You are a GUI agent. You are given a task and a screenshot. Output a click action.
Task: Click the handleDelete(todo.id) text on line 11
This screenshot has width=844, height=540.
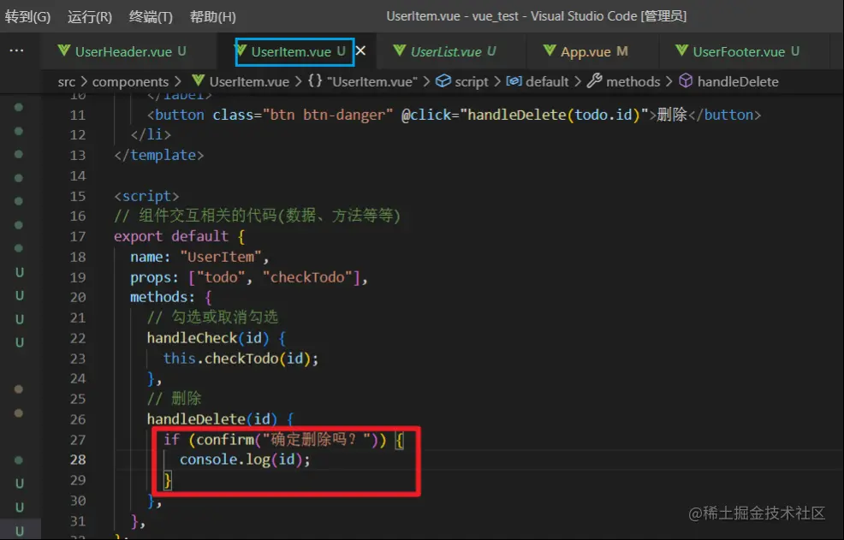(554, 115)
